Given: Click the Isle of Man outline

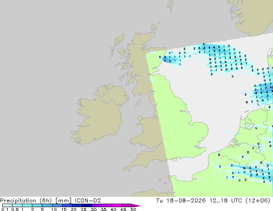Looking at the screenshot, I should point(138,103).
